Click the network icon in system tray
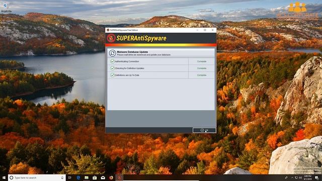The height and width of the screenshot is (181, 322). [296, 177]
